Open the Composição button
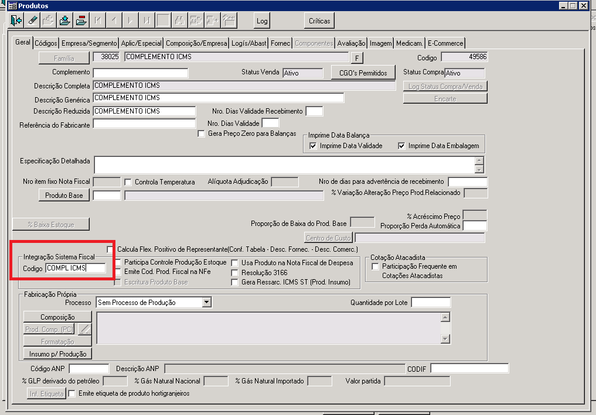Image resolution: width=596 pixels, height=415 pixels. coord(58,317)
